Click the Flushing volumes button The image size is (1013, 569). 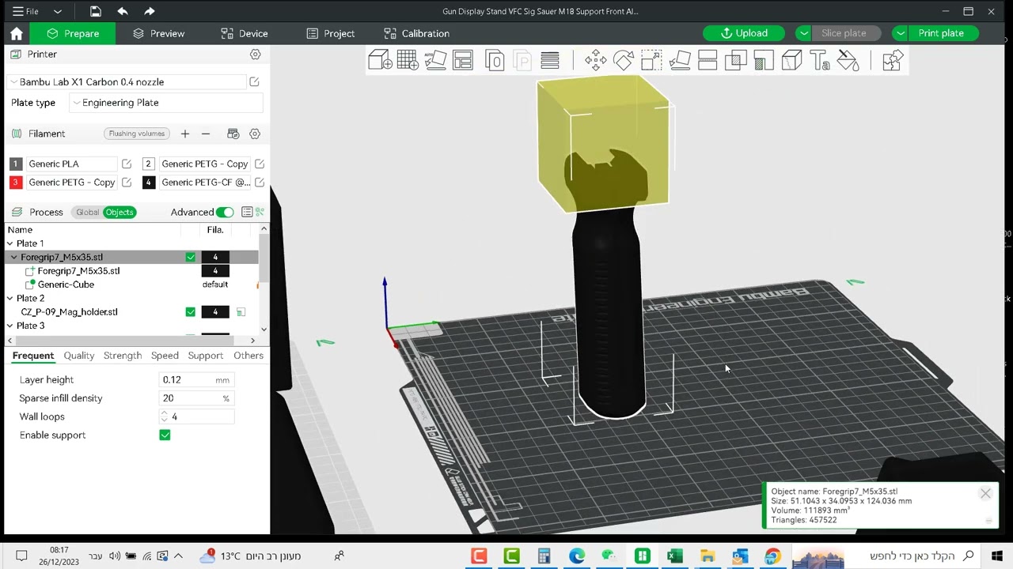pos(137,134)
